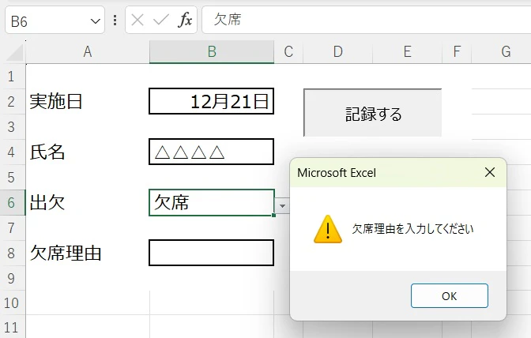Select row 5 header
531x338 pixels.
pos(11,177)
